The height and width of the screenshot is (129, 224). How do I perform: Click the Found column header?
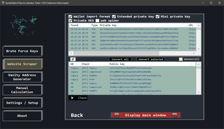click(x=80, y=25)
